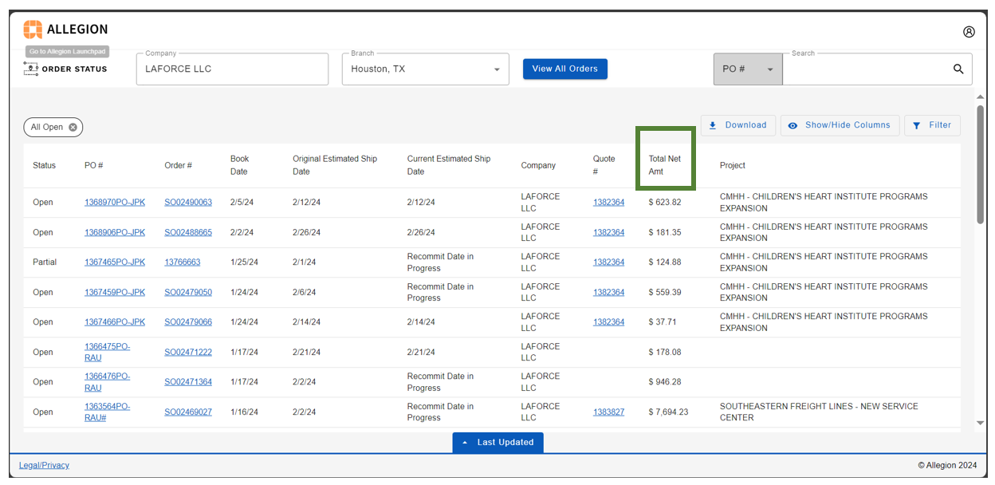Open PO 1367466PO-JPK

(115, 322)
